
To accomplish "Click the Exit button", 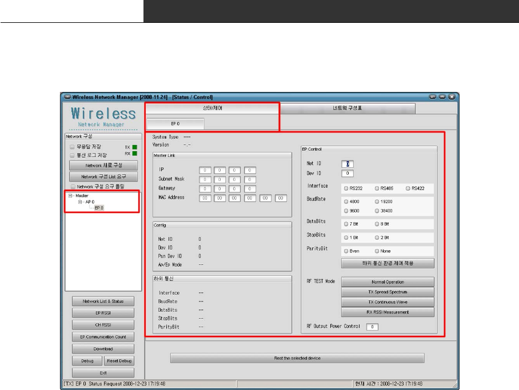I will 103,373.
